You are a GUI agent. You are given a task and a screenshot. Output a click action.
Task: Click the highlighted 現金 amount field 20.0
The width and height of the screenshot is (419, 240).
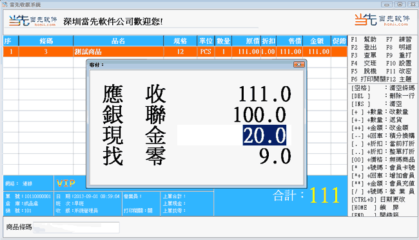click(x=234, y=135)
